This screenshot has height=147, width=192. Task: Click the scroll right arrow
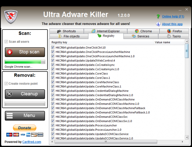[x=183, y=142]
